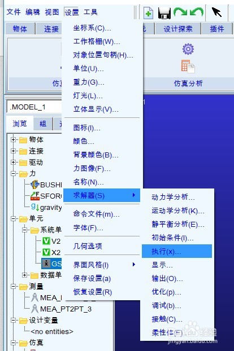Image resolution: width=234 pixels, height=351 pixels.
Task: Switch to the 物体 ribbon tab
Action: tap(20, 29)
